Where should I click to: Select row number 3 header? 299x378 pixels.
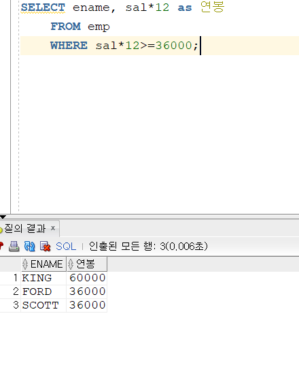tap(10, 305)
